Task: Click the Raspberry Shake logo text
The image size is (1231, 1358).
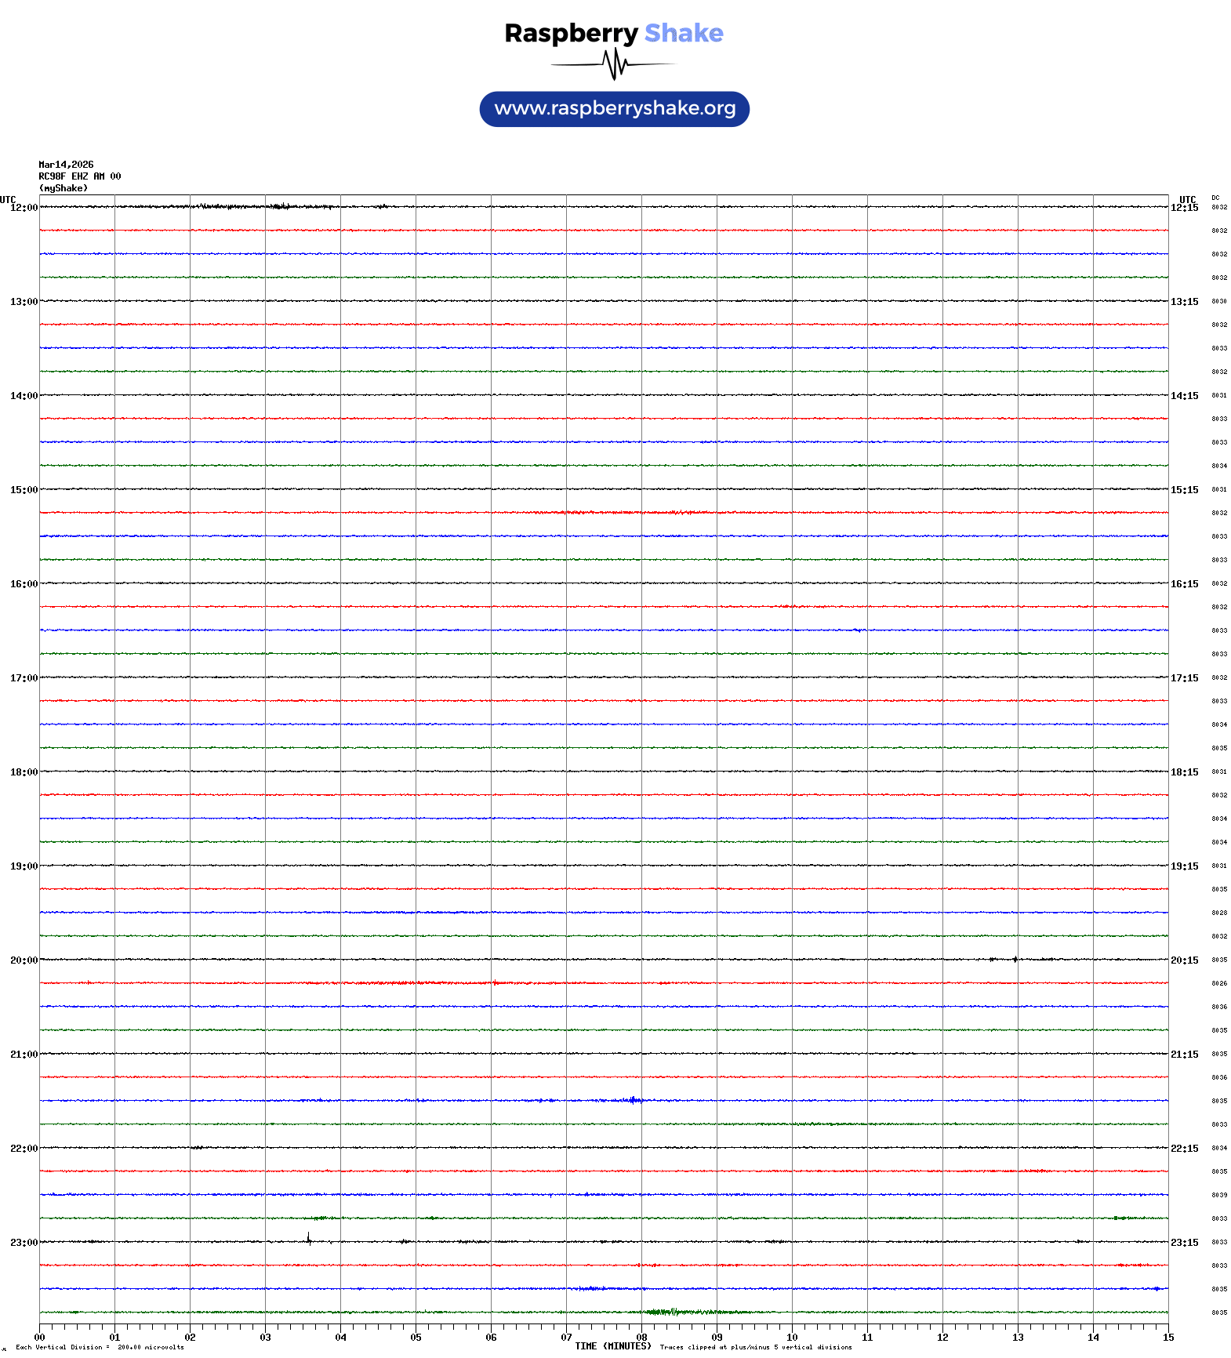Action: (x=613, y=34)
